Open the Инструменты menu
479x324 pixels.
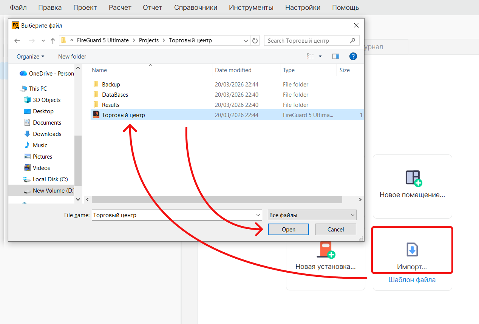(x=251, y=8)
